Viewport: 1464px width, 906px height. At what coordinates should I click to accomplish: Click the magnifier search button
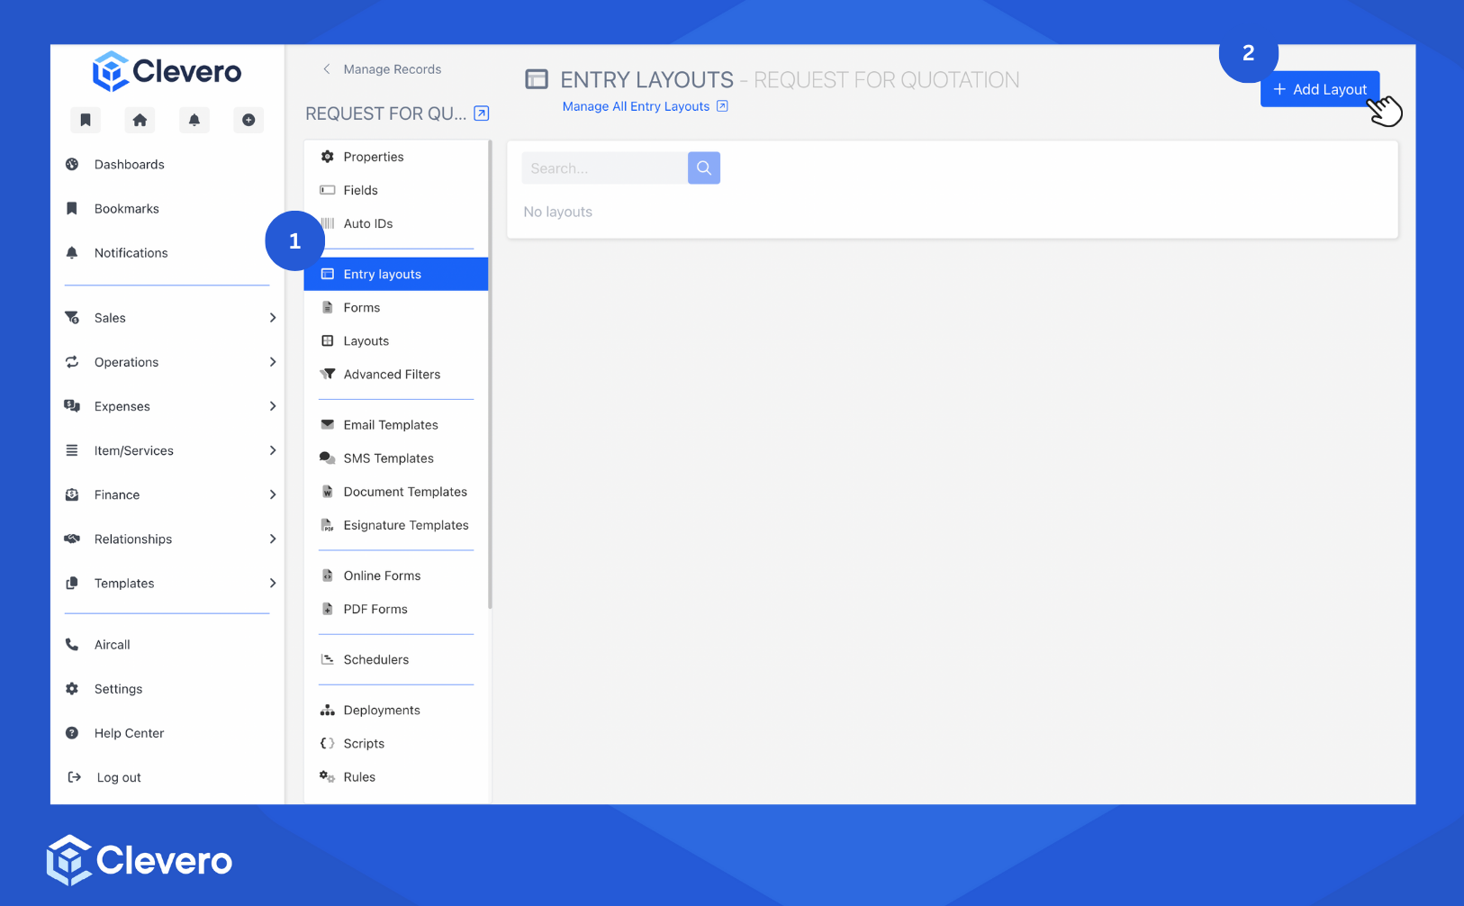click(704, 168)
